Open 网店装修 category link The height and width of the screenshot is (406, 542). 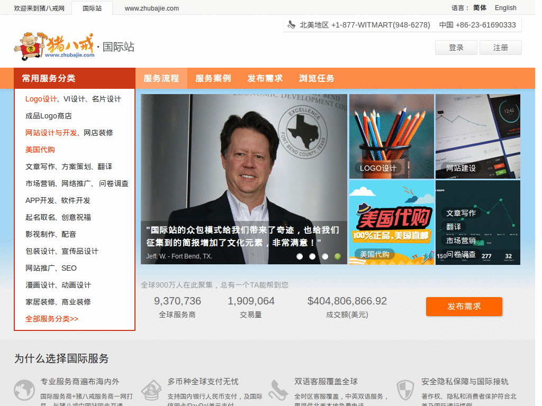click(x=98, y=133)
